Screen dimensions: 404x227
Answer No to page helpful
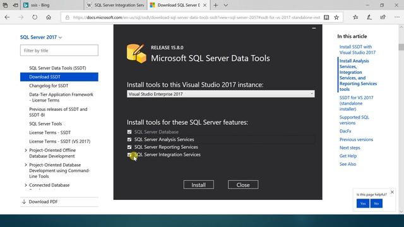(376, 203)
